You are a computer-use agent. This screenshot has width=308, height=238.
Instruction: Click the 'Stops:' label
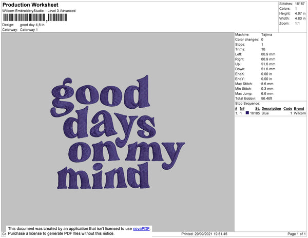pos(240,44)
